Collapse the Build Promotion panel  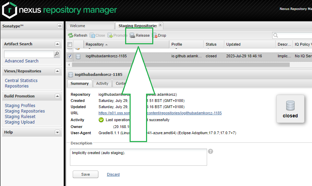tap(57, 96)
